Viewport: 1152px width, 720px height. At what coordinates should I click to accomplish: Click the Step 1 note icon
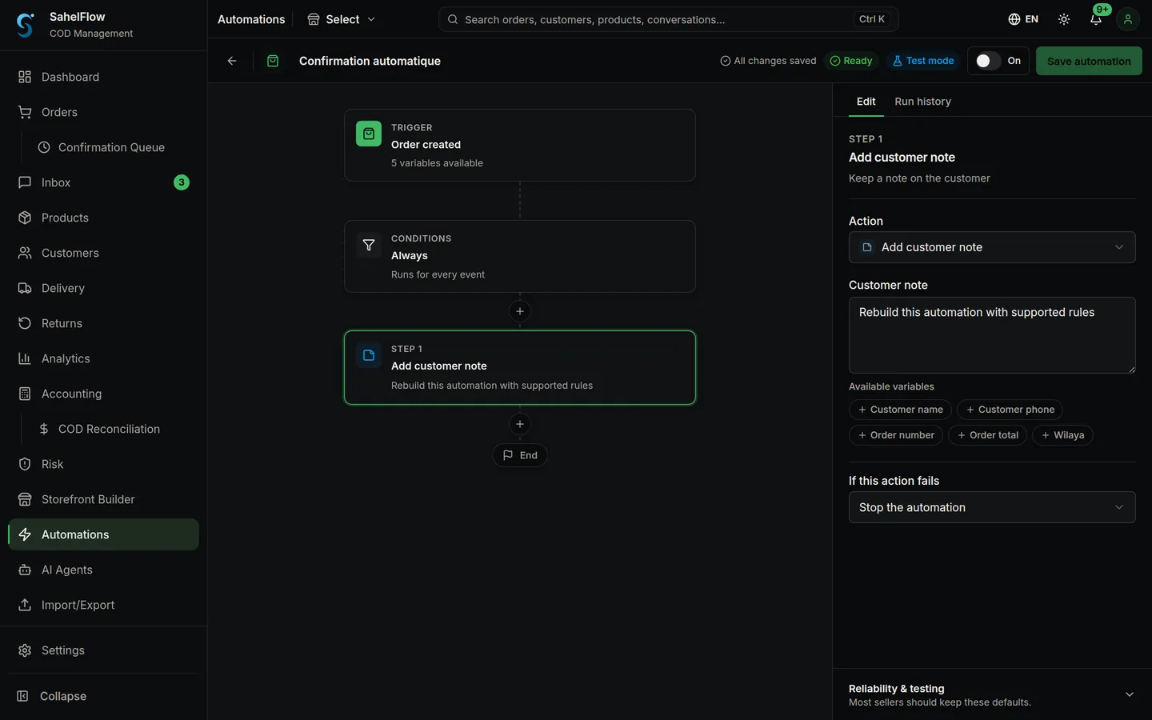click(x=369, y=355)
